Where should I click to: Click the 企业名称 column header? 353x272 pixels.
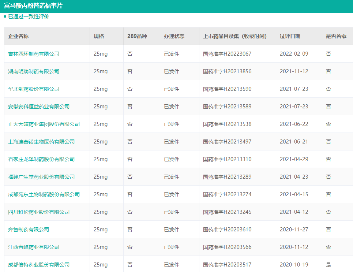click(18, 36)
